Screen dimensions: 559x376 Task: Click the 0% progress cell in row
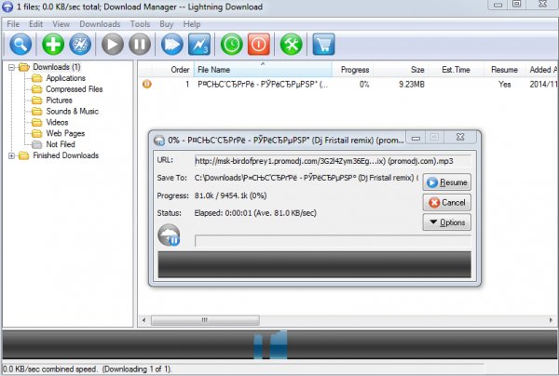[364, 85]
